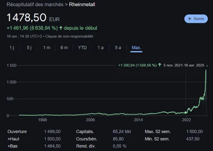The width and height of the screenshot is (213, 151).
Task: Click the 2014 x-axis label
Action: 138,120
